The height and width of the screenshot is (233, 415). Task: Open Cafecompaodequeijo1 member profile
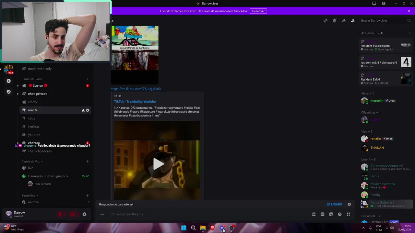[386, 167]
